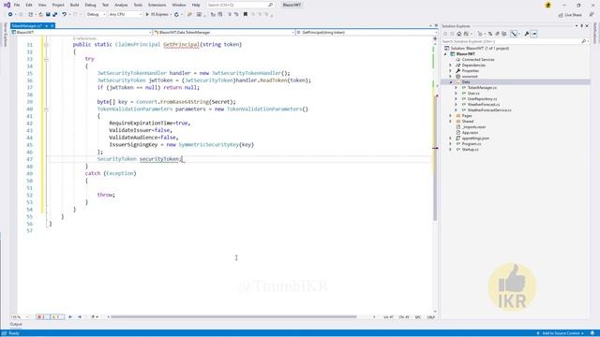Select App.razor file
Image resolution: width=600 pixels, height=337 pixels.
coord(470,133)
